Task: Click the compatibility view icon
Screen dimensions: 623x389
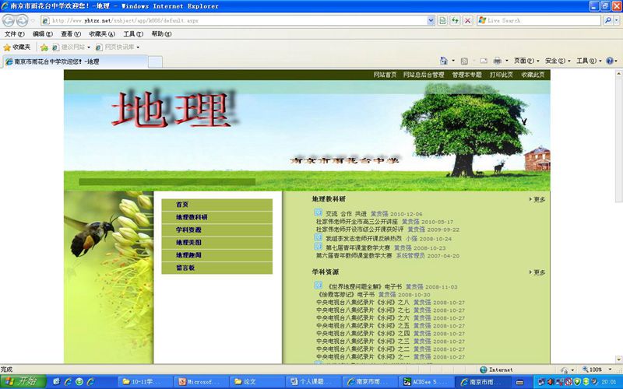Action: (442, 20)
